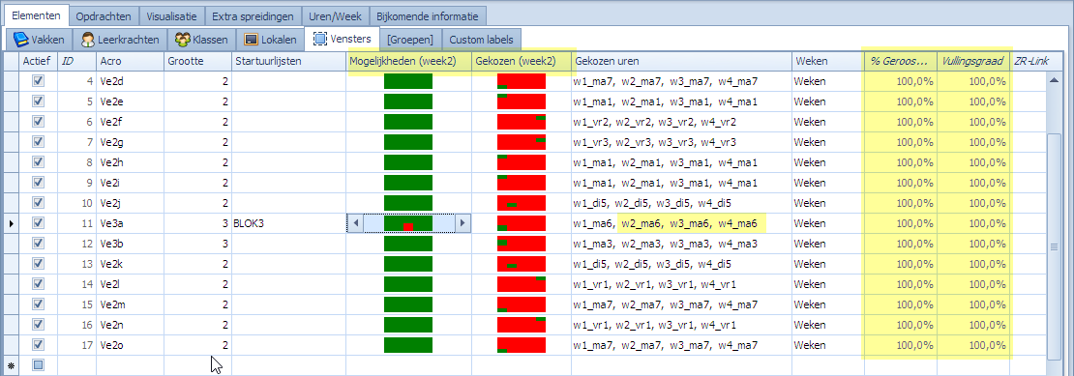Image resolution: width=1074 pixels, height=376 pixels.
Task: Click new row asterisk indicator
Action: 10,365
